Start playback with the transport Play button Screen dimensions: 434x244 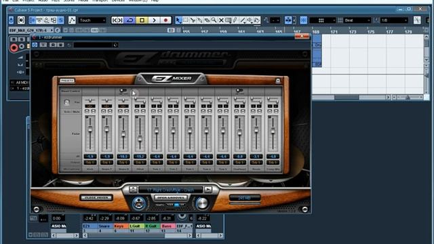pos(154,20)
